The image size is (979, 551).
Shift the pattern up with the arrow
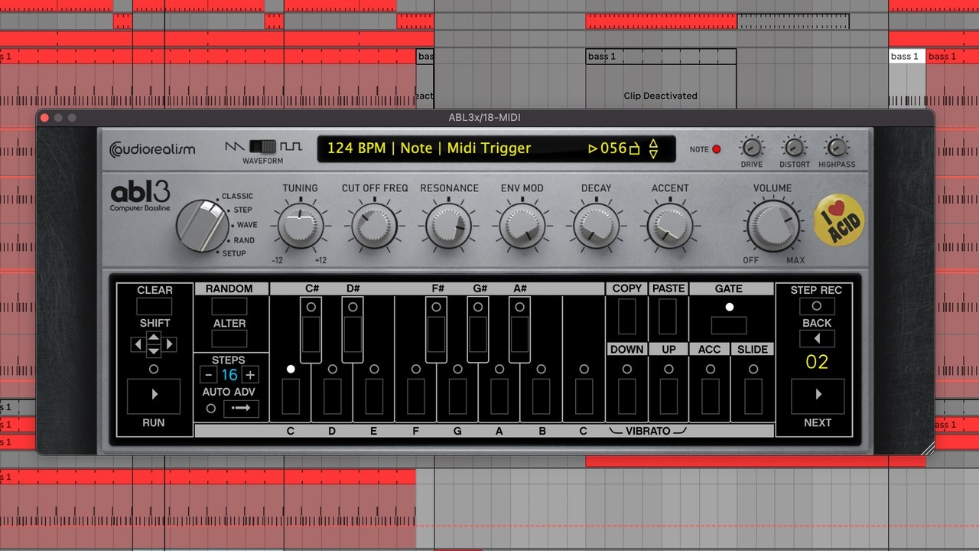(x=154, y=337)
